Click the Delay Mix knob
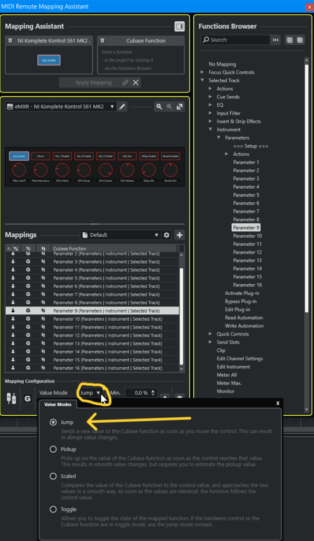Screen dimensions: 314x541 click(x=149, y=170)
